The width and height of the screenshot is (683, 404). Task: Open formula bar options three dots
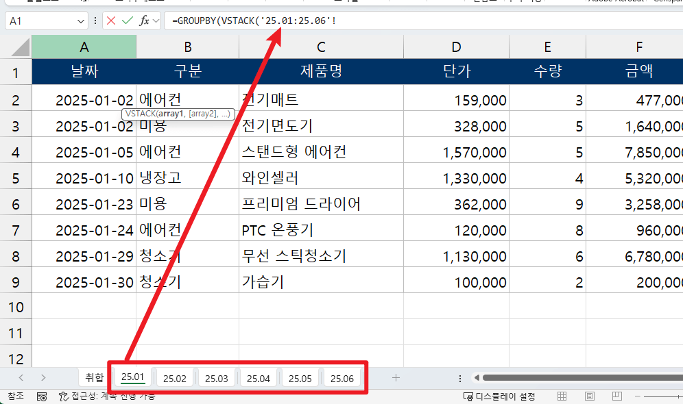pyautogui.click(x=95, y=21)
